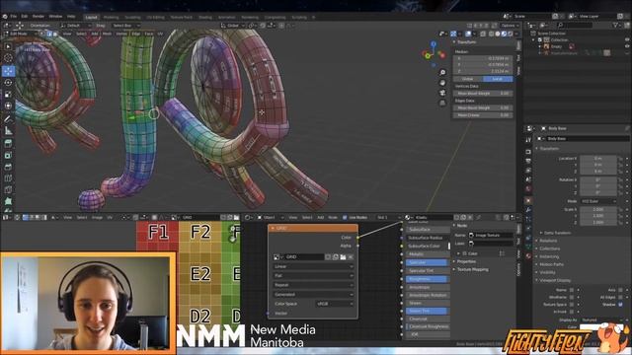Toggle X-ray display button
The image size is (632, 355).
[x=483, y=34]
